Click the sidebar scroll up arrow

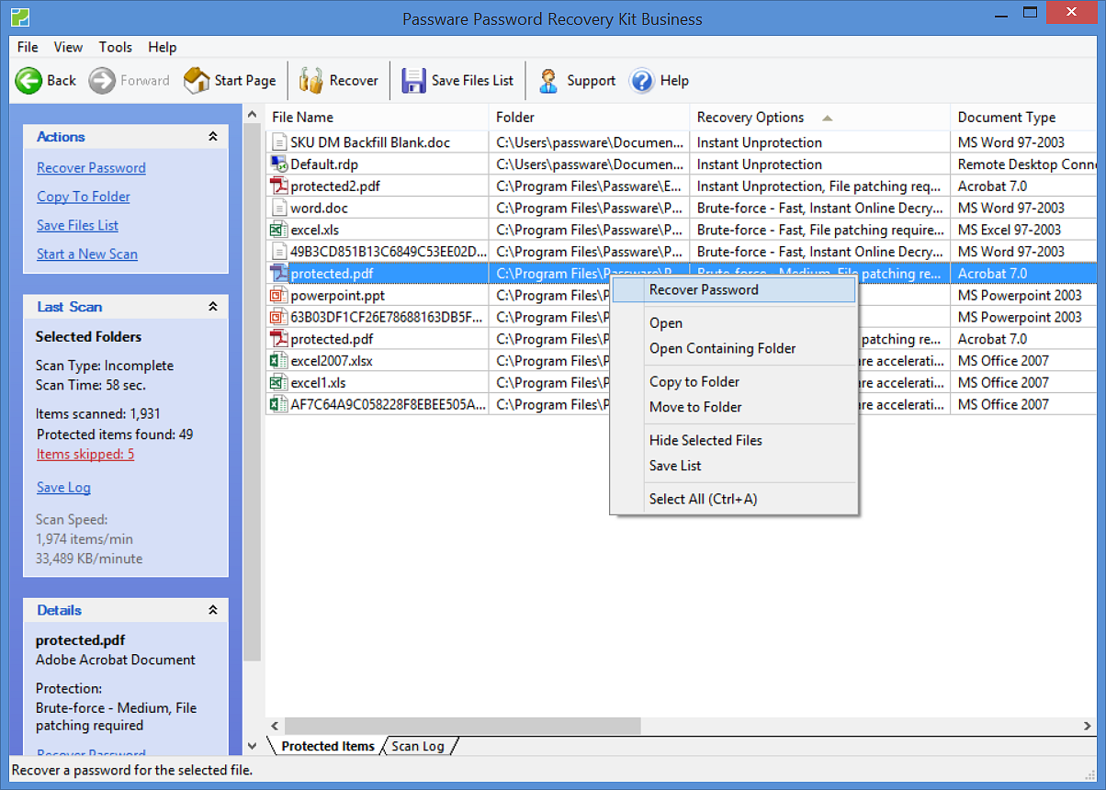(x=253, y=114)
